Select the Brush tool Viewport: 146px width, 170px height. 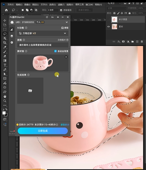[5, 52]
